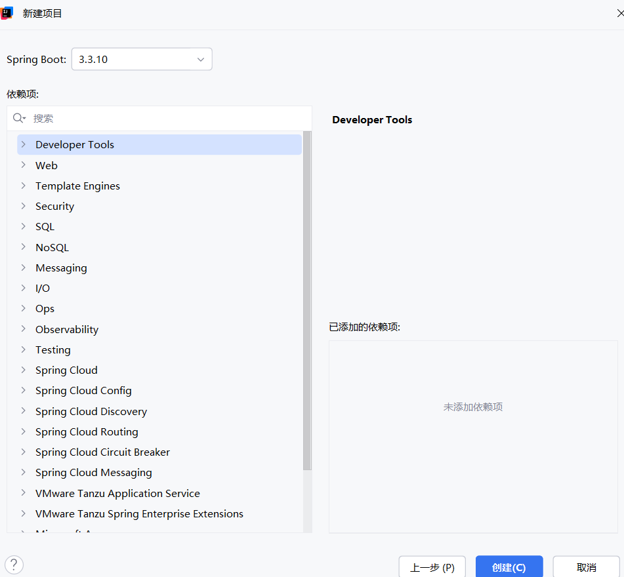Screen dimensions: 624x577
Task: Select the Spring Cloud Messaging row
Action: click(x=159, y=472)
